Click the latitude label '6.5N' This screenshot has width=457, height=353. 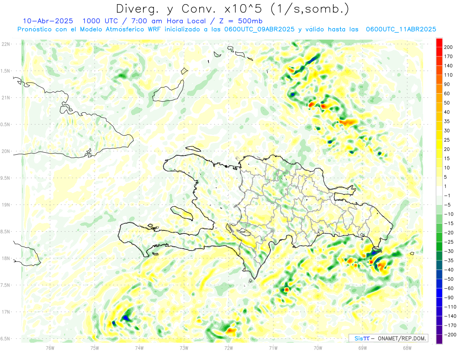[6, 339]
